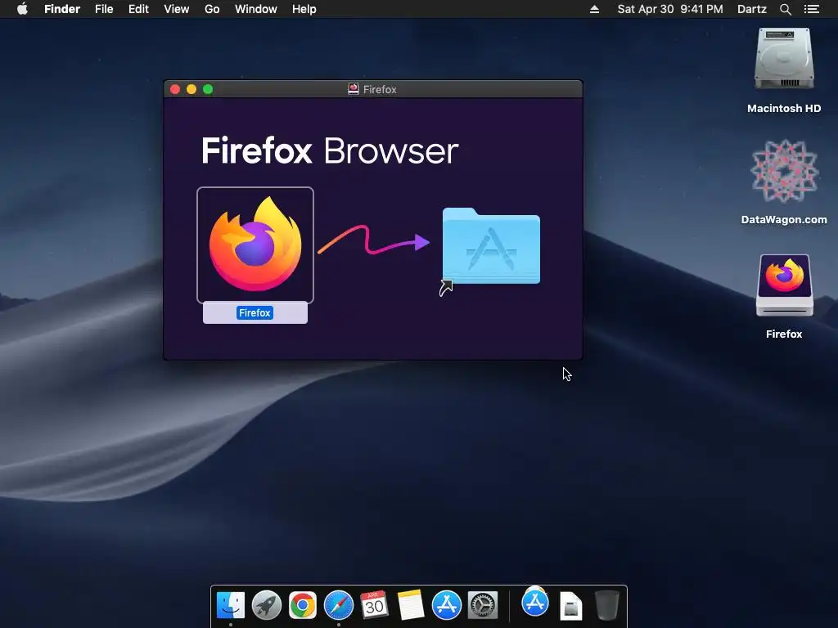Select the Firefox disk image on the desktop
Image resolution: width=838 pixels, height=628 pixels.
[784, 285]
